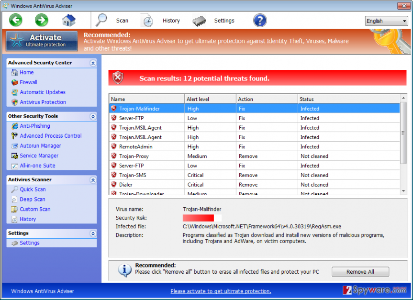Click the Quick Scan magnifier icon
This screenshot has height=300, width=413.
pos(14,189)
